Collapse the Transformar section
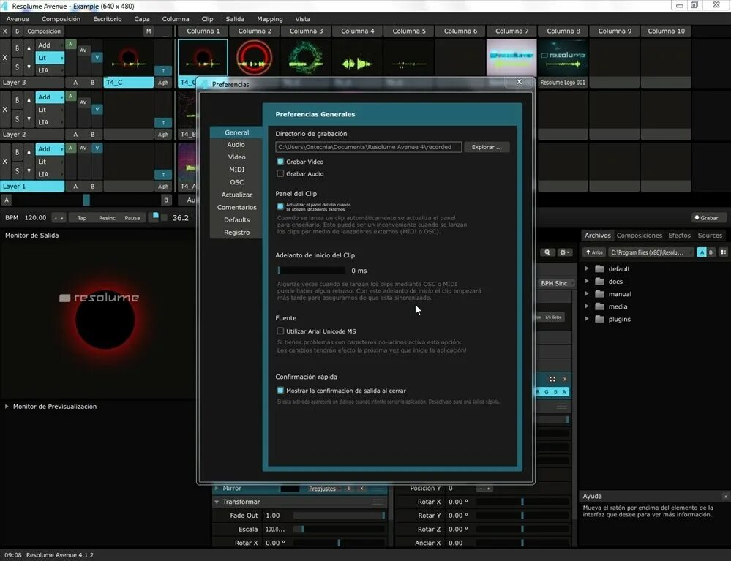 217,502
